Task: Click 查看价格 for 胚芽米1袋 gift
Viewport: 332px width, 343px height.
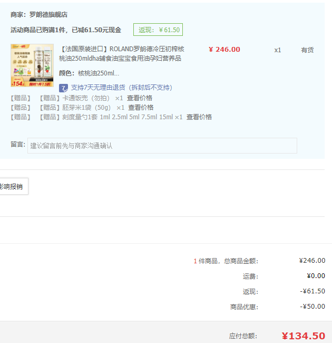Action: [x=141, y=108]
